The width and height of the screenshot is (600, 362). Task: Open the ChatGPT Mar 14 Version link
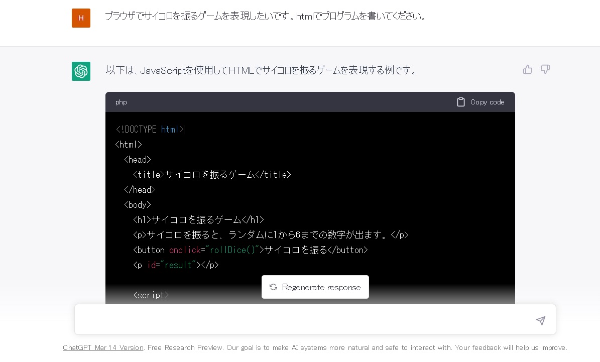103,347
